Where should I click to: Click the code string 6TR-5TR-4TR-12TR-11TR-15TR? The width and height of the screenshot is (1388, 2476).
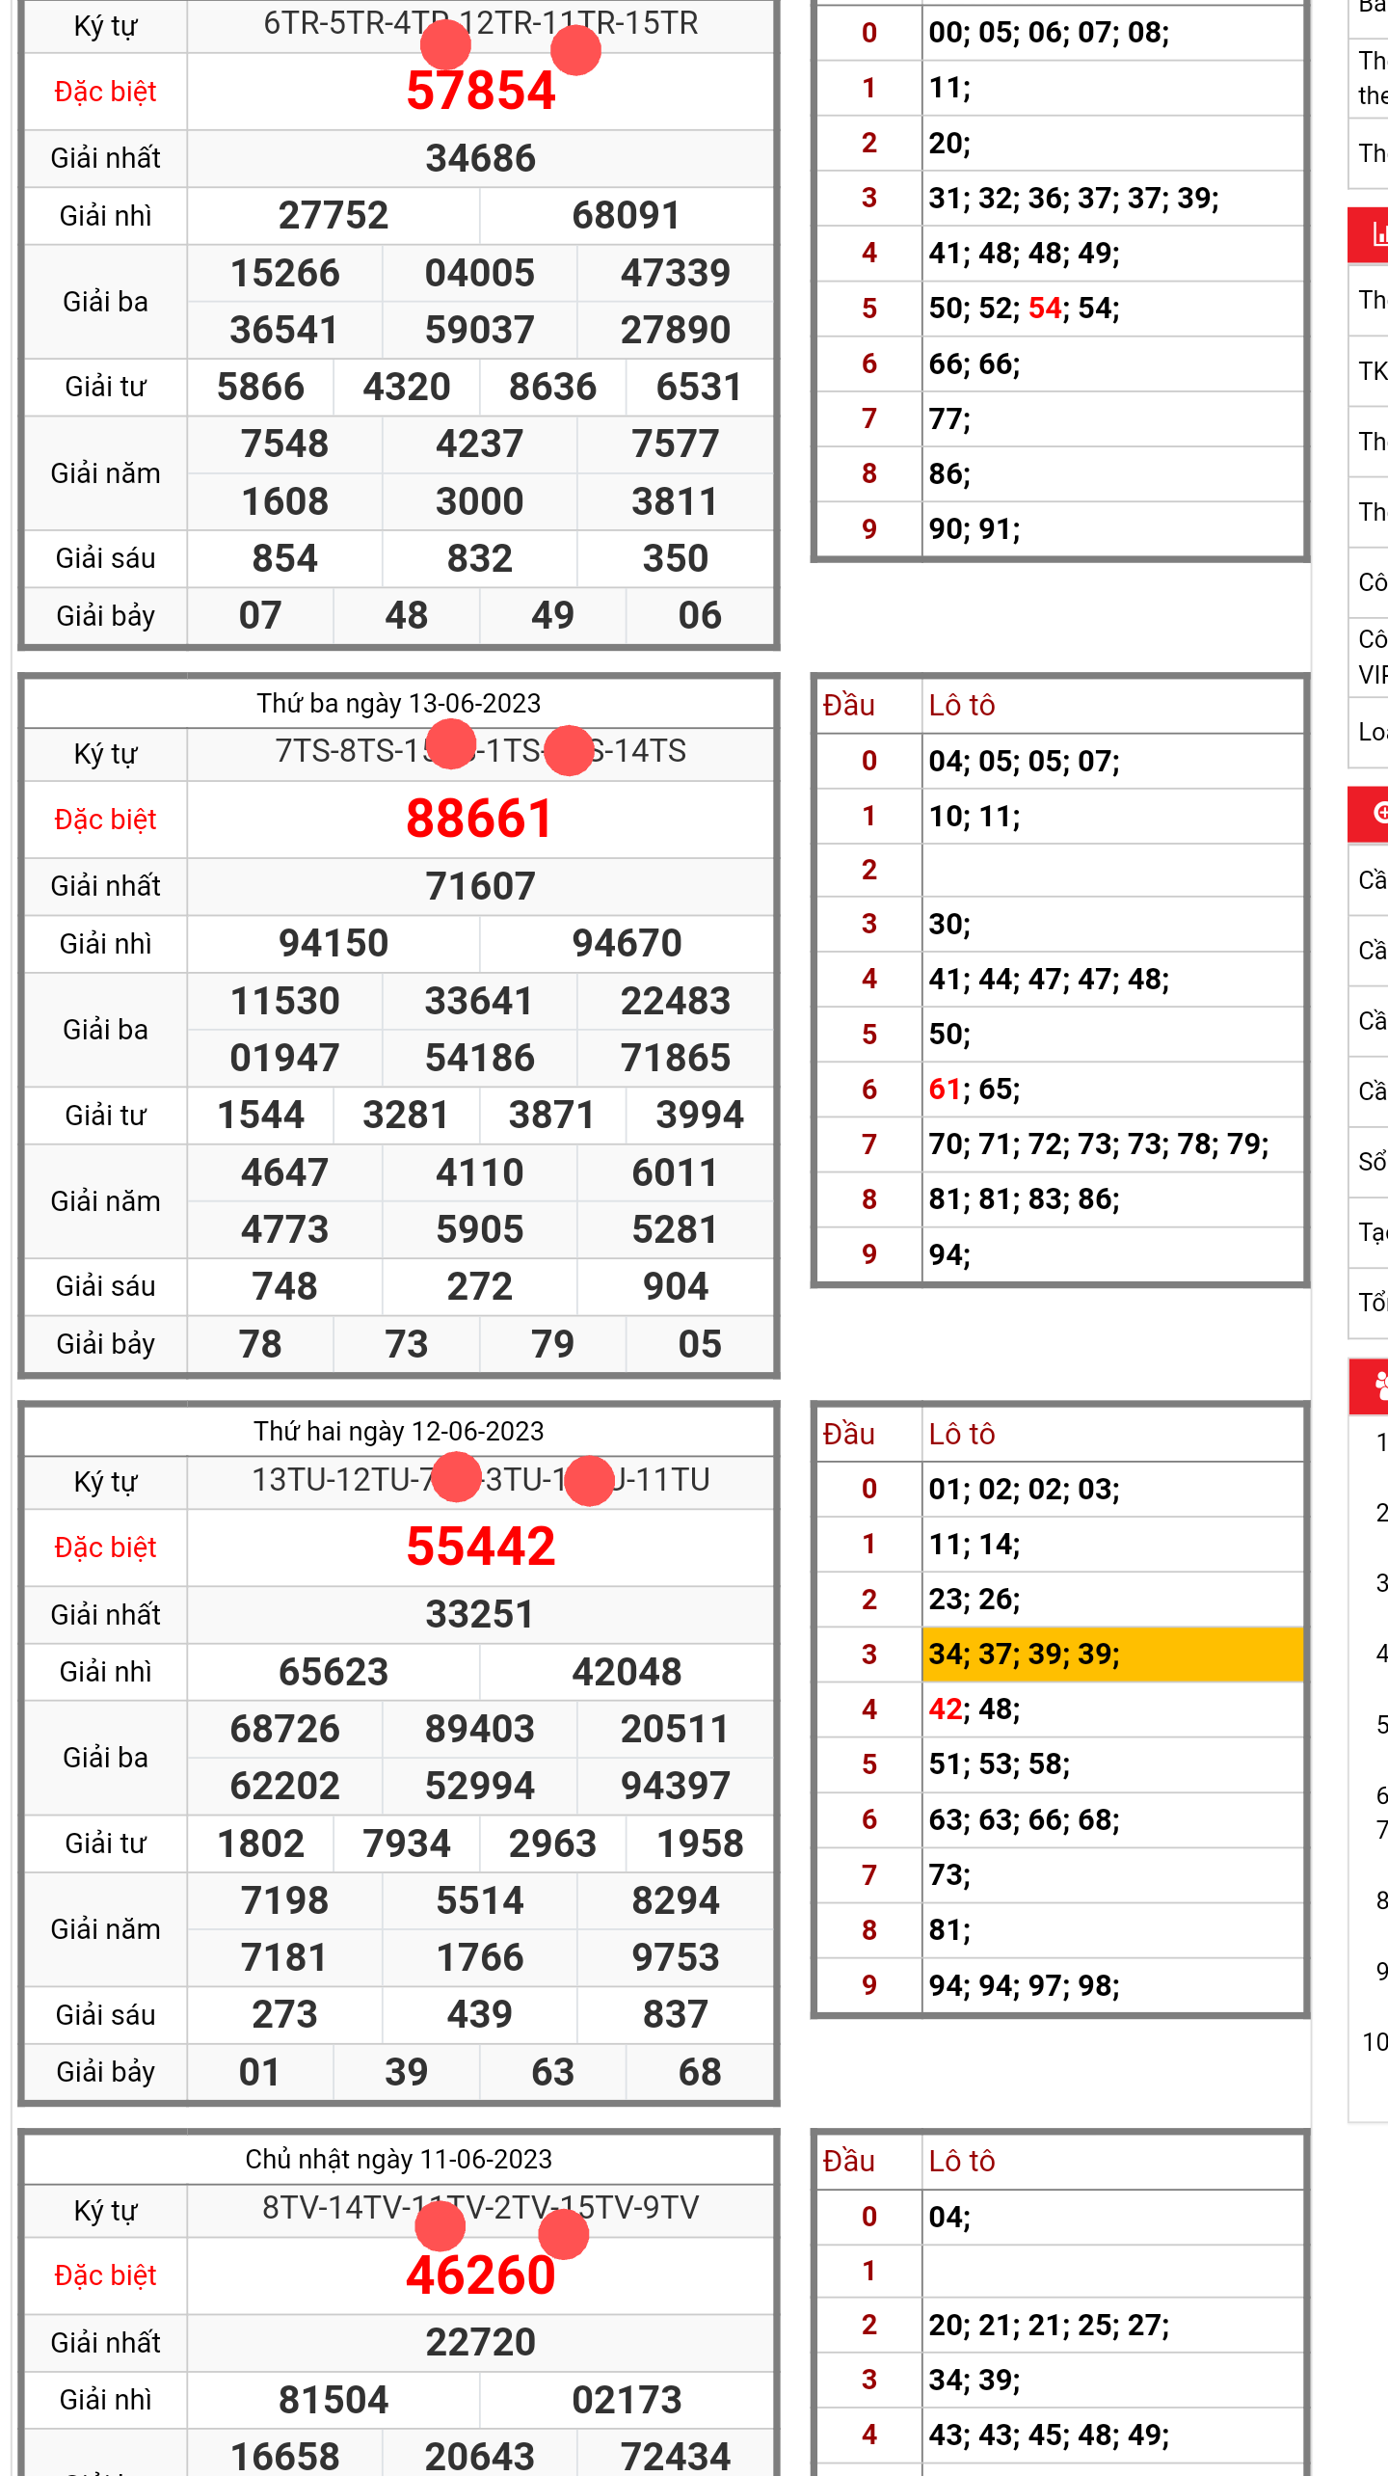[x=480, y=23]
